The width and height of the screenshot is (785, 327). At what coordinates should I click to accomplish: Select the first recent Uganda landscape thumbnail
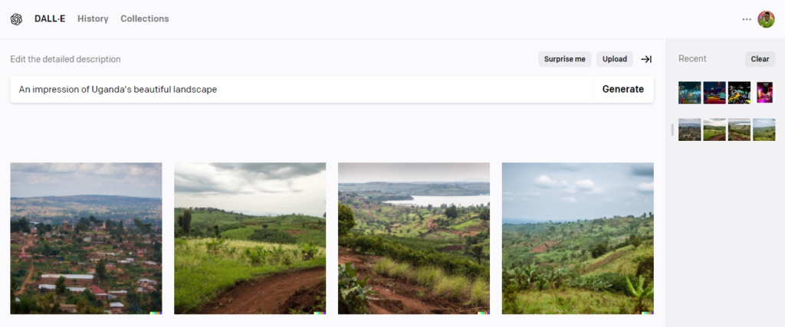click(x=689, y=129)
